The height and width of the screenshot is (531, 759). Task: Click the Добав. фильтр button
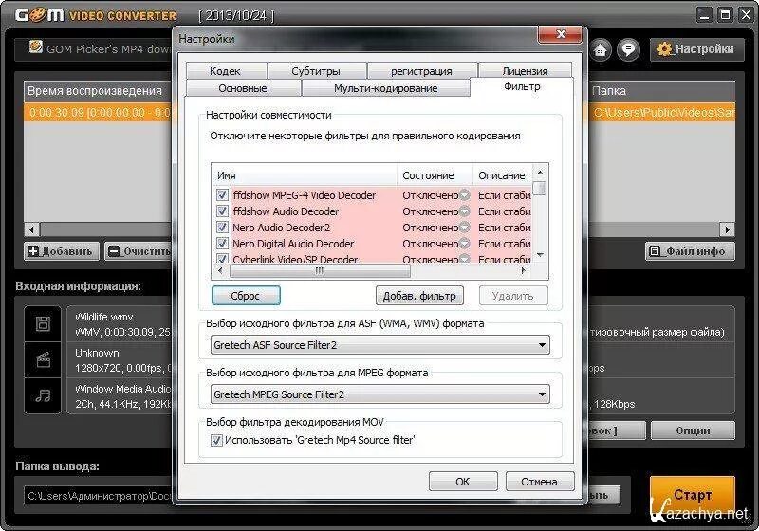(x=419, y=296)
